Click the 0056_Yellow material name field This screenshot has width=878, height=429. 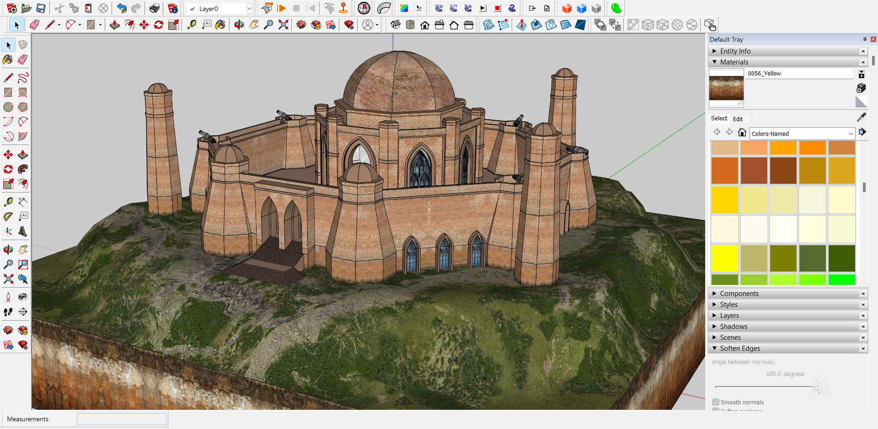[799, 74]
